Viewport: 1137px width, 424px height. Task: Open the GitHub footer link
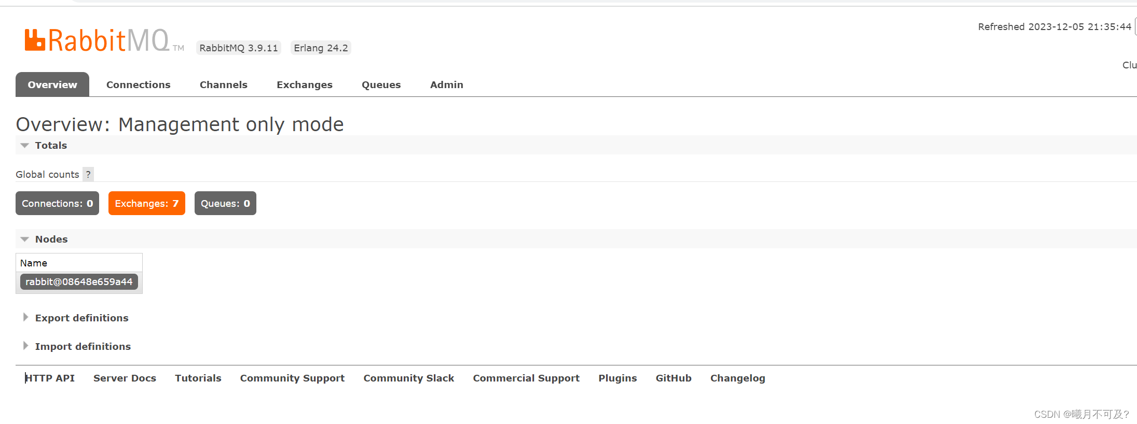coord(674,378)
